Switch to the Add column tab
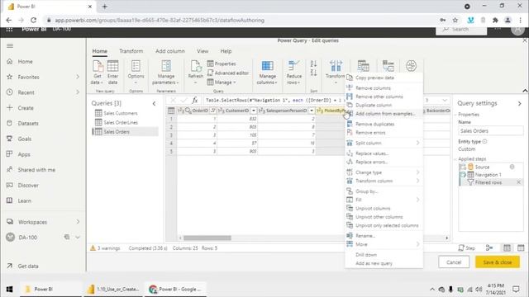Screen dimensions: 529x297 click(x=170, y=51)
